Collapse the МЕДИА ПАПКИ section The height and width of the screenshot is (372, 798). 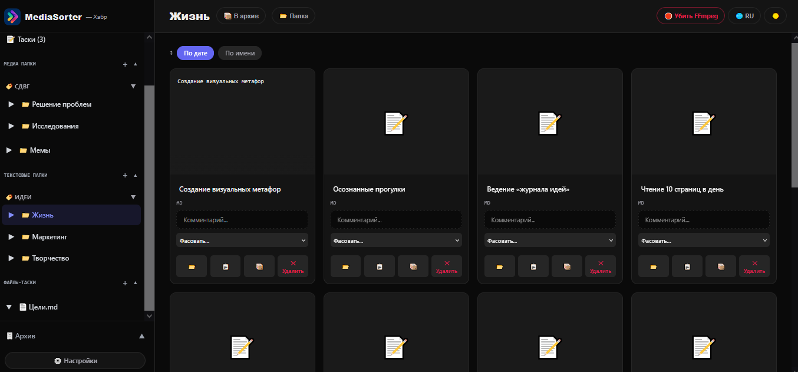pos(135,64)
